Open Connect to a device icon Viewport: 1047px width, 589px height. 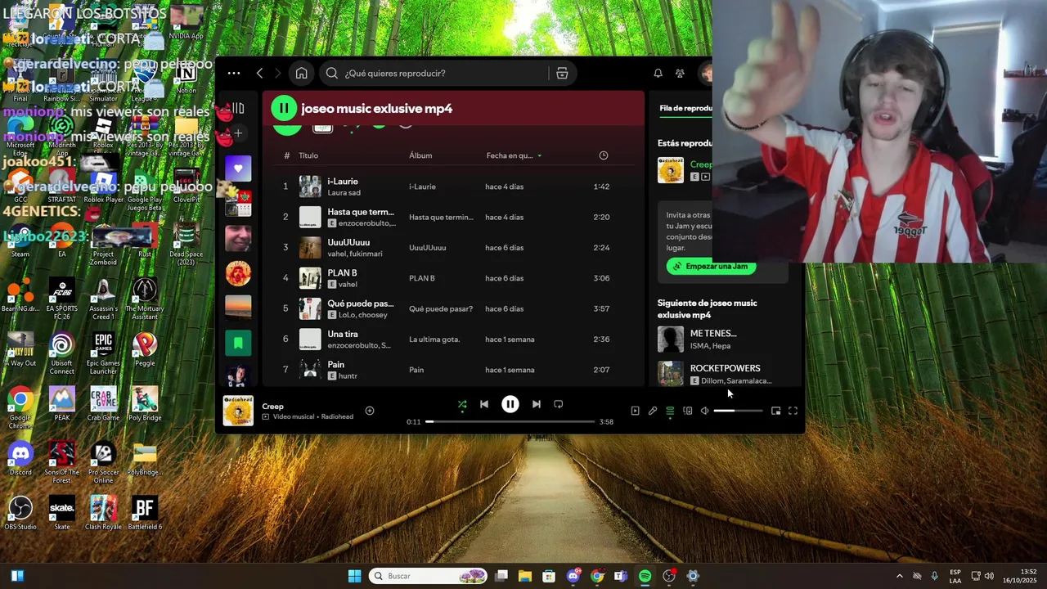point(688,411)
